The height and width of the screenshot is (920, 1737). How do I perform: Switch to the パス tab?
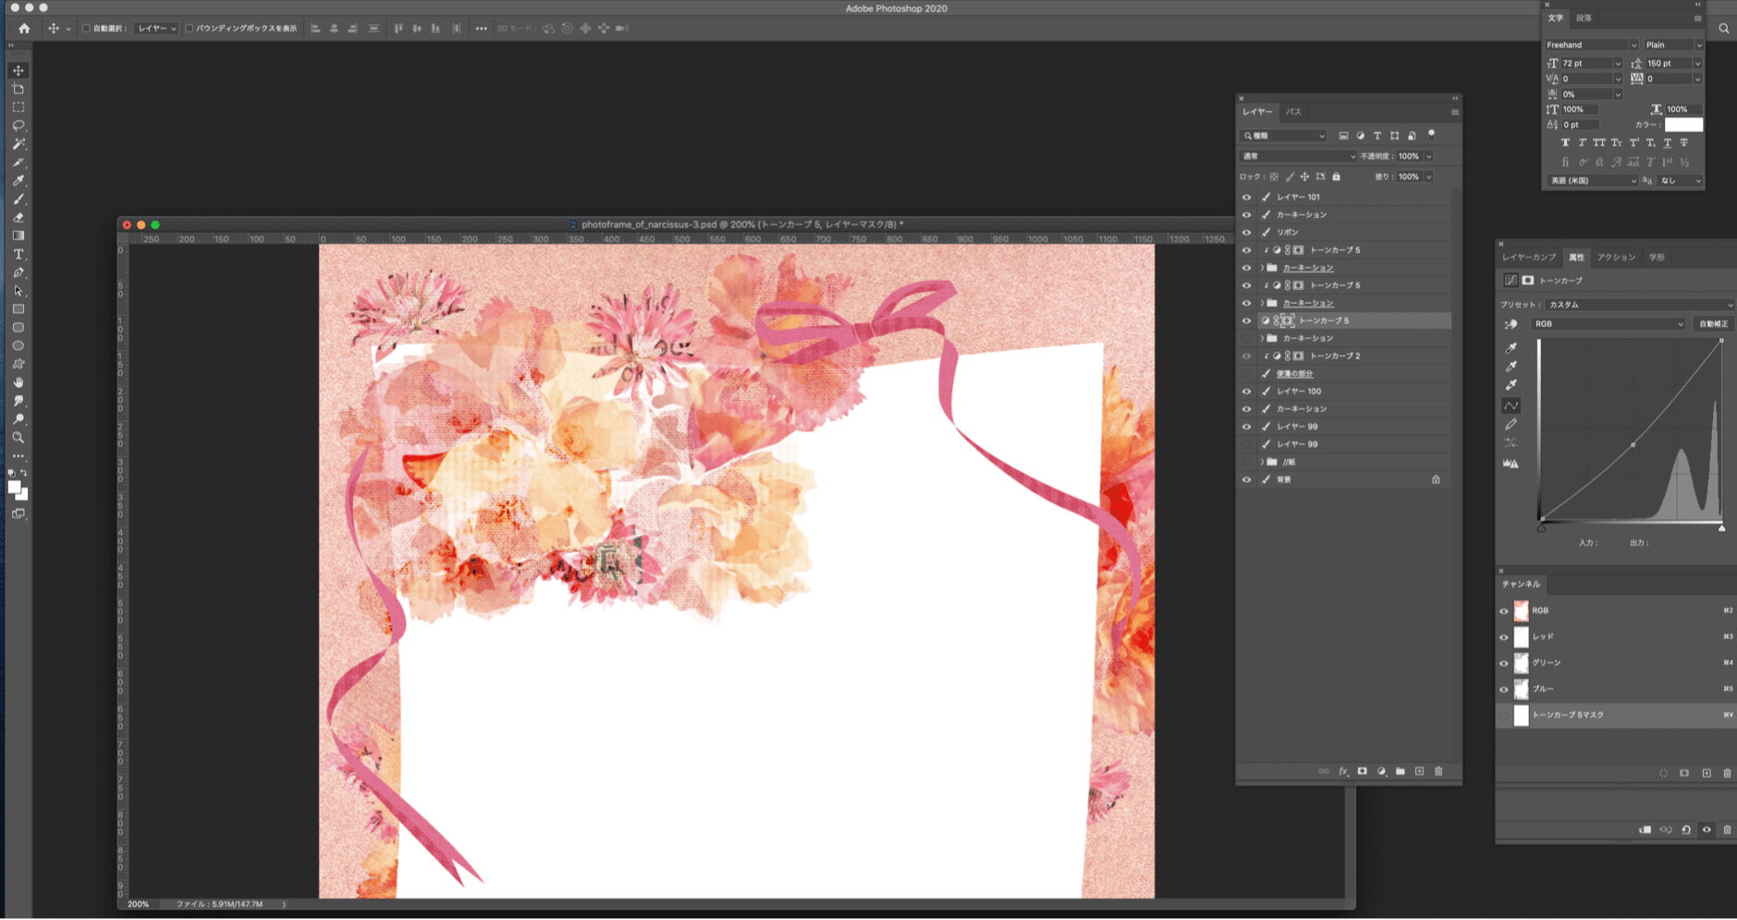[x=1293, y=112]
